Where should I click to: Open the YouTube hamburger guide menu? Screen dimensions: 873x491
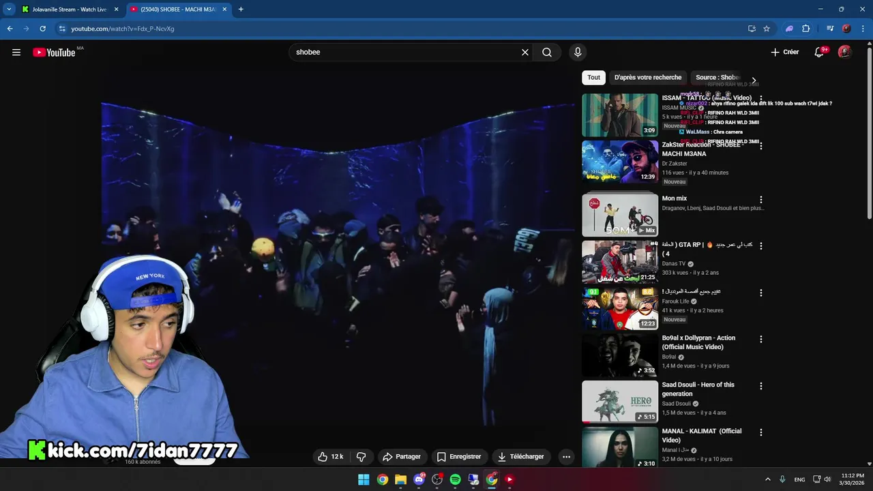pyautogui.click(x=16, y=53)
